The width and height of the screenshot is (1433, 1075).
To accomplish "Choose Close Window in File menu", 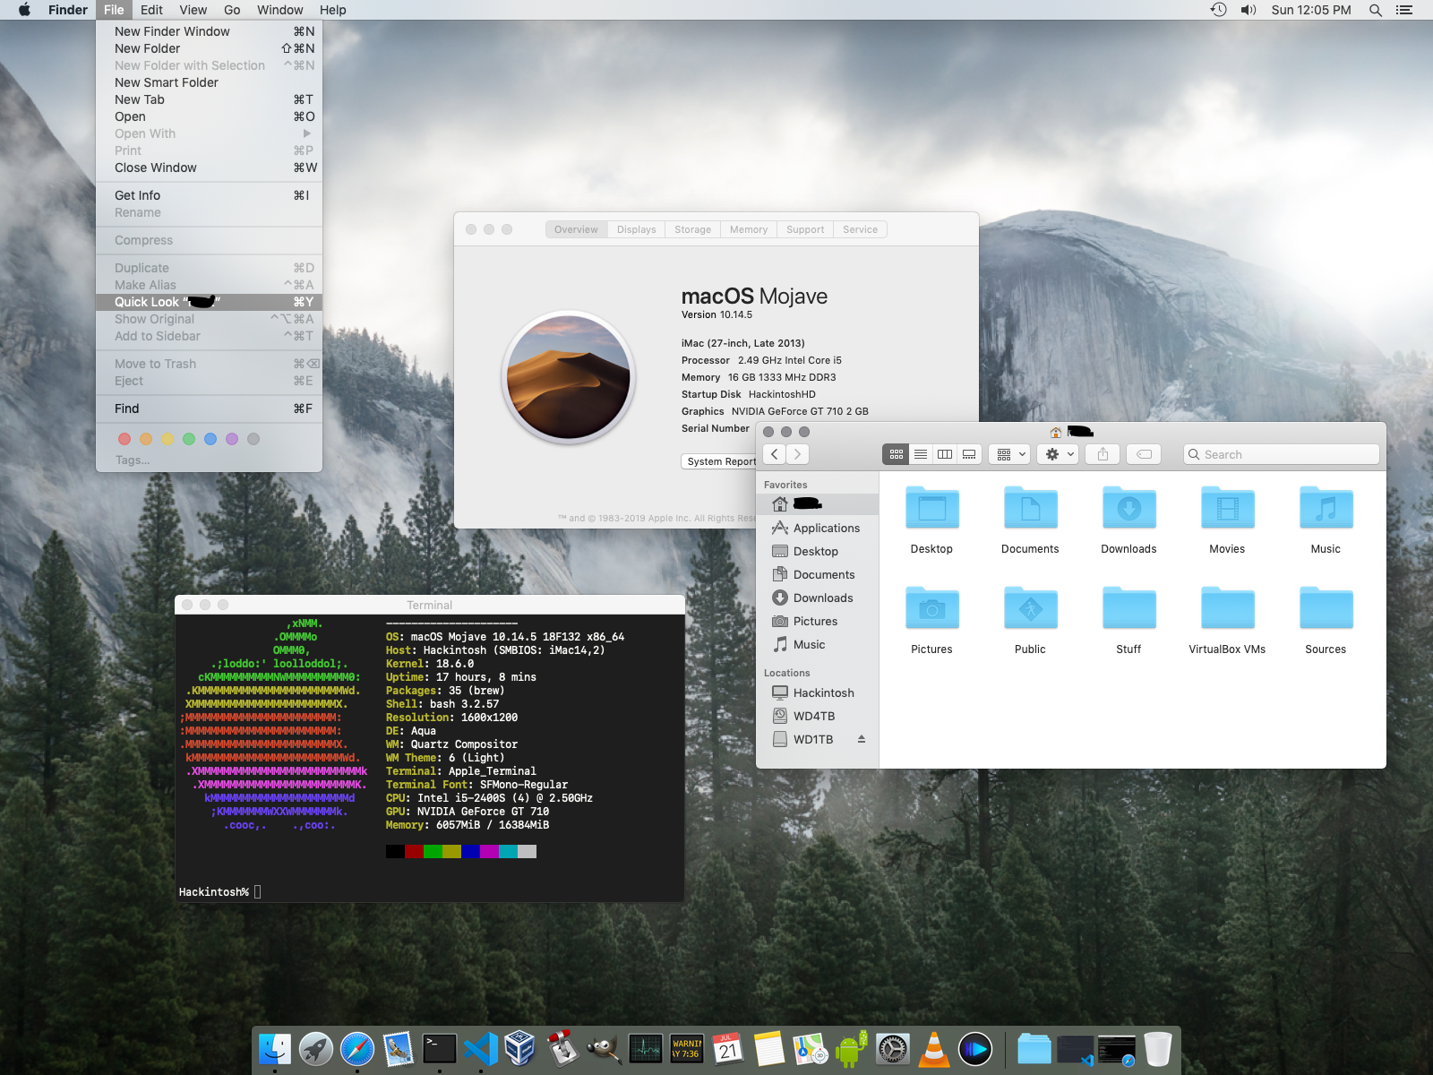I will (209, 168).
